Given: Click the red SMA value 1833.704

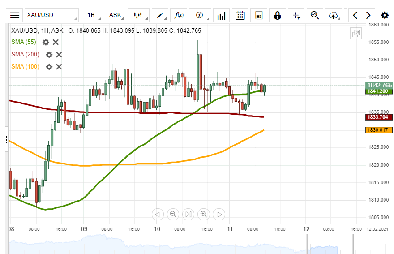Looking at the screenshot, I should click(x=379, y=117).
